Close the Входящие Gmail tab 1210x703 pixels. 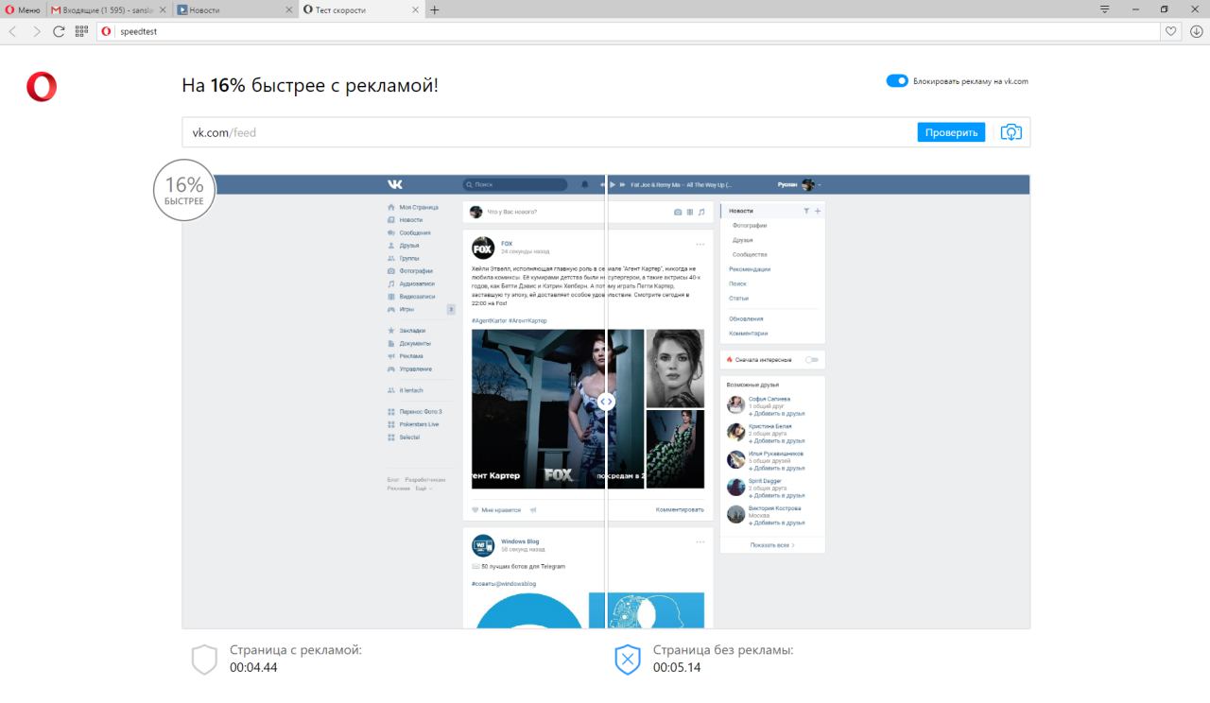[x=163, y=9]
